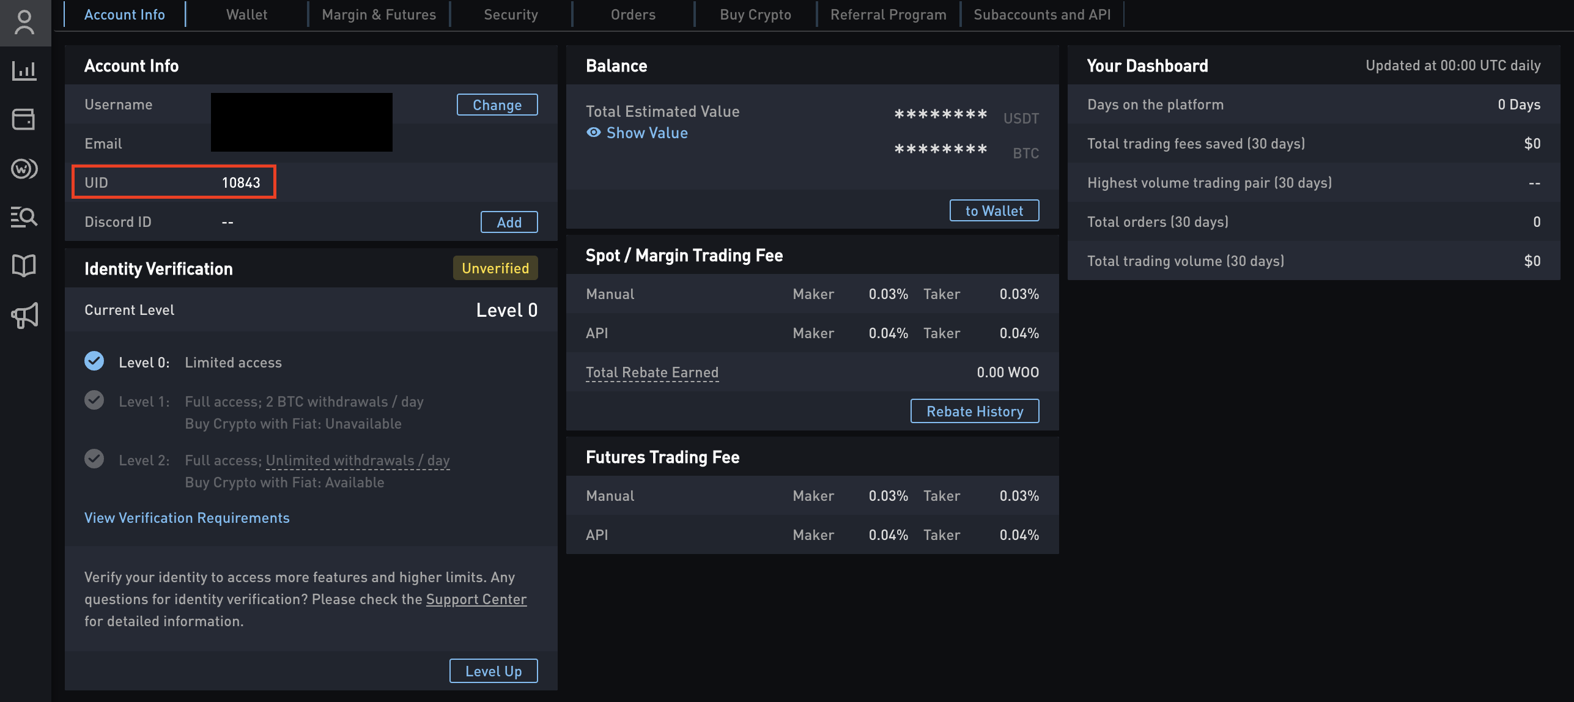Viewport: 1574px width, 702px height.
Task: Click the Level 1 checkmark circle
Action: pyautogui.click(x=94, y=401)
